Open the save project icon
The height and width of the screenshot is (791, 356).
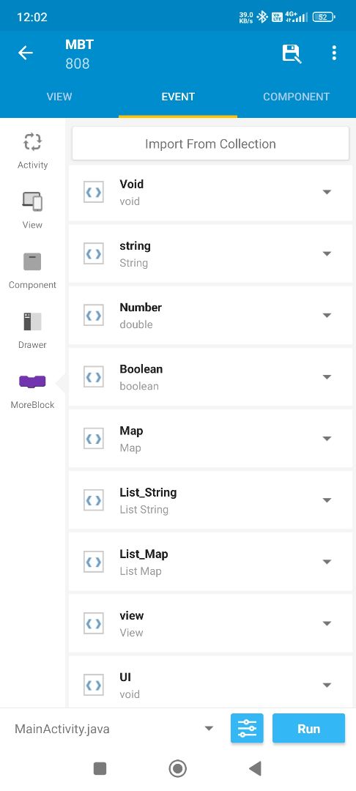tap(292, 53)
